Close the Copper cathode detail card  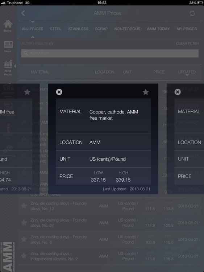[x=59, y=92]
